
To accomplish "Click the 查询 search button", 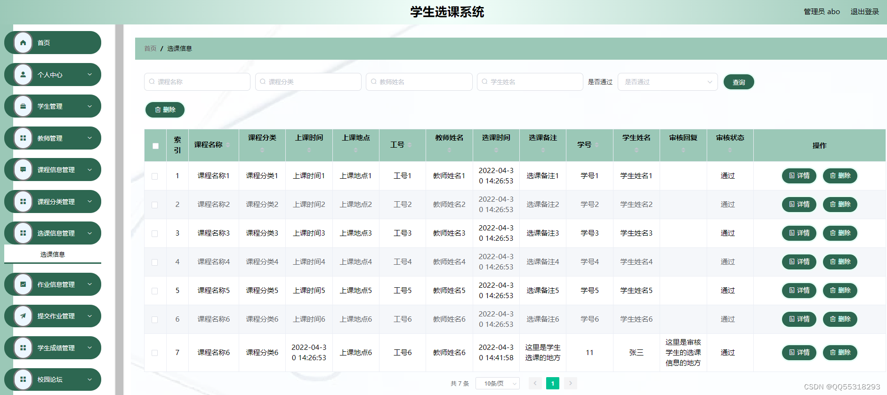I will click(739, 82).
